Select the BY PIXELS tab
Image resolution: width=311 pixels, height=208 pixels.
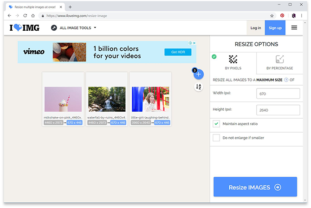233,63
